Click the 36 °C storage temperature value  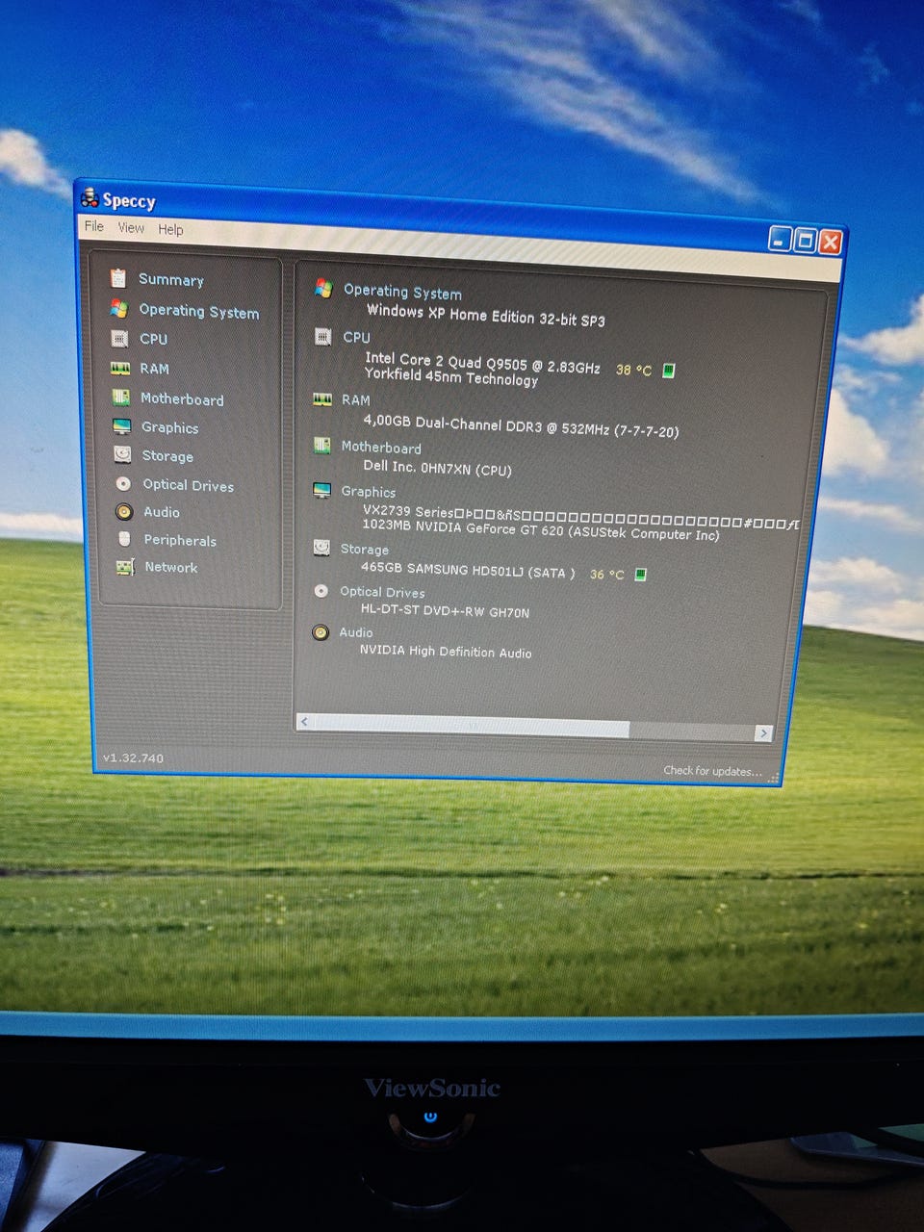tap(606, 575)
